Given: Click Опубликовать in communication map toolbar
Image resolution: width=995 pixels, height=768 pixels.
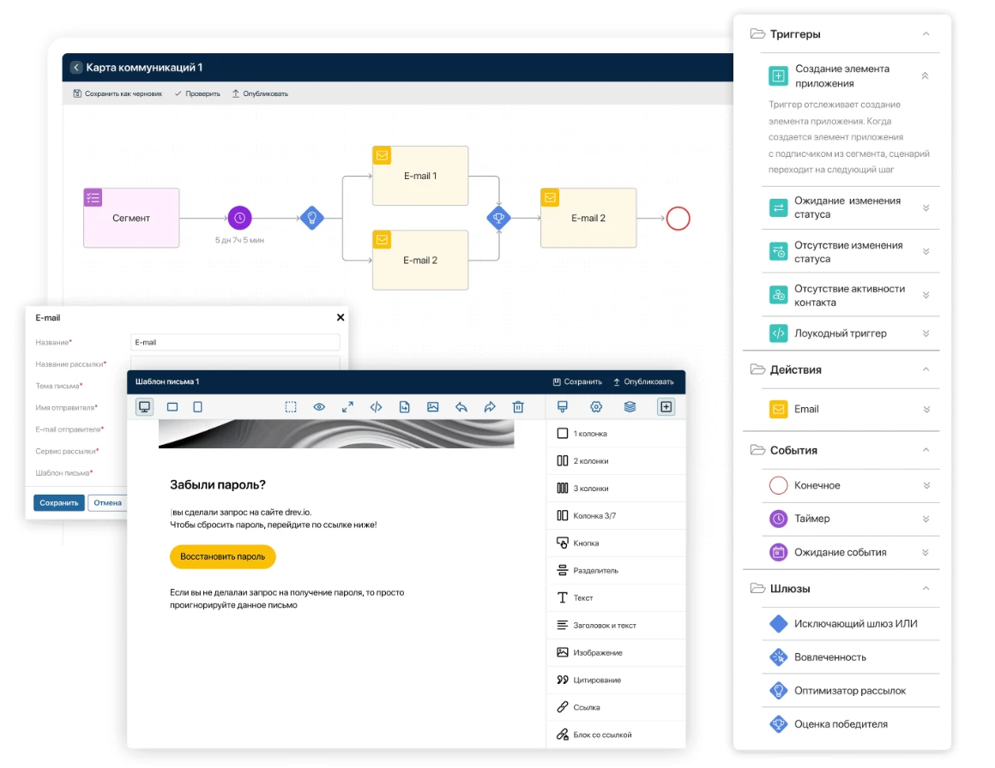Looking at the screenshot, I should [260, 93].
